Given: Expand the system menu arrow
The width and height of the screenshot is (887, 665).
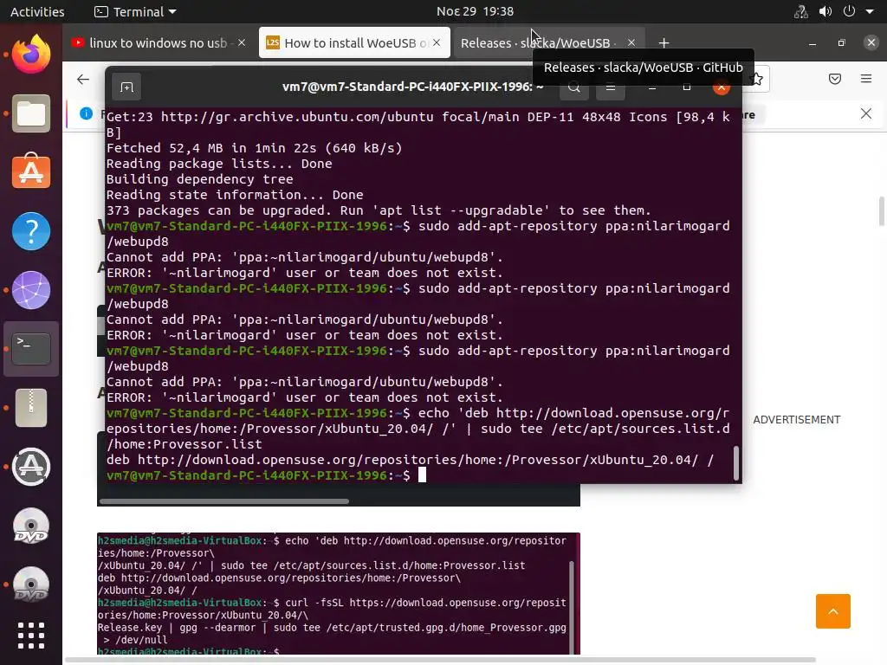Looking at the screenshot, I should [870, 11].
